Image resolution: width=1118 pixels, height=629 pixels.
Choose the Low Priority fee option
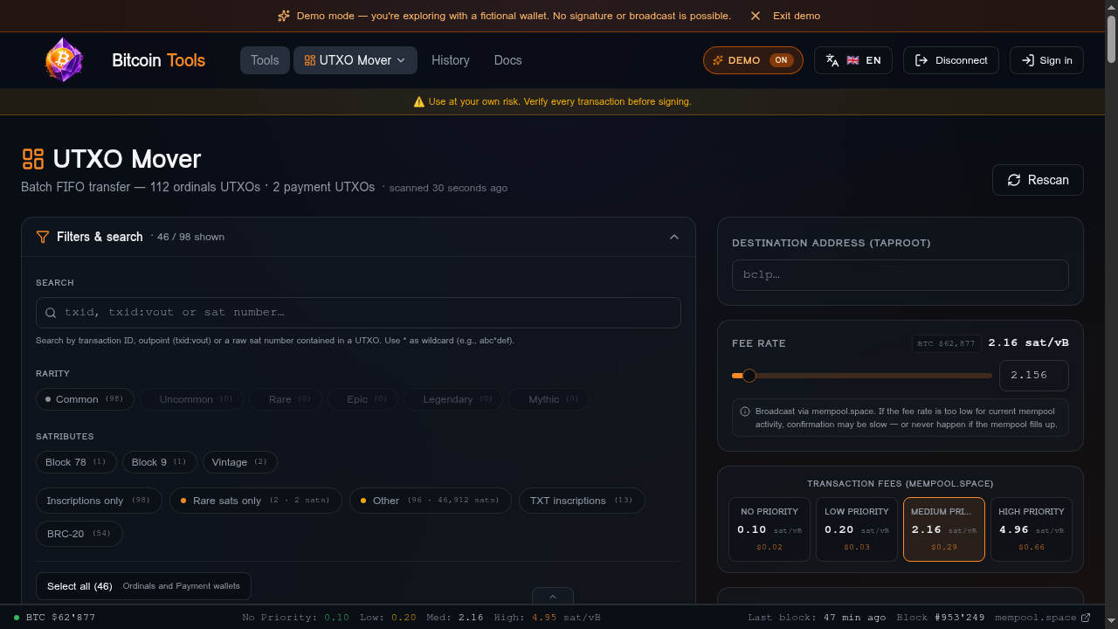click(x=857, y=529)
